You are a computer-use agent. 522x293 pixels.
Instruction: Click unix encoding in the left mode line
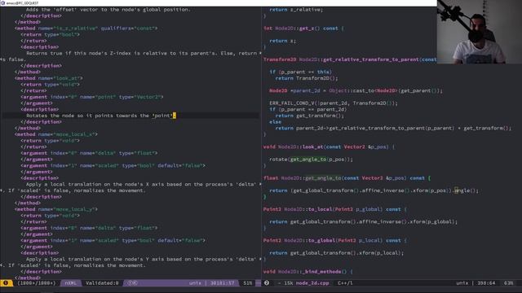pos(195,283)
